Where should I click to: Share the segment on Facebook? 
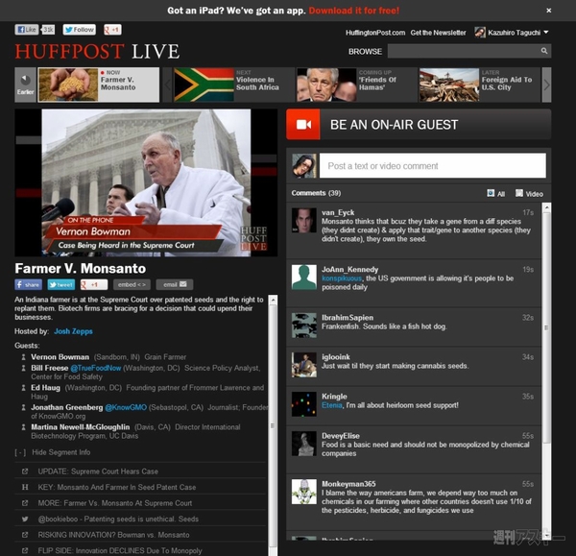coord(28,284)
